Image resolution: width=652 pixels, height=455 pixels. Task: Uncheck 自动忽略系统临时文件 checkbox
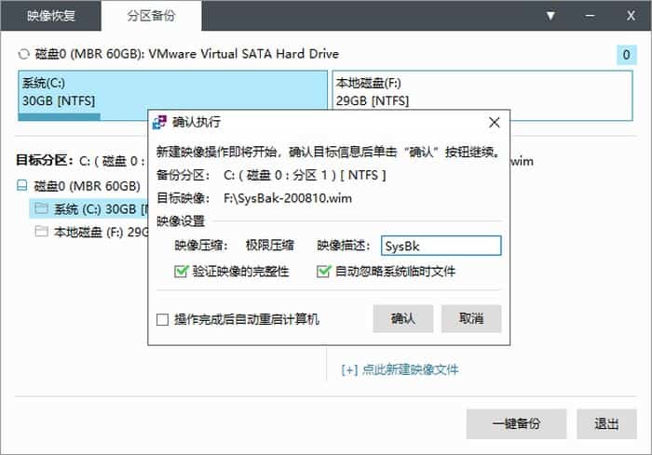[324, 272]
